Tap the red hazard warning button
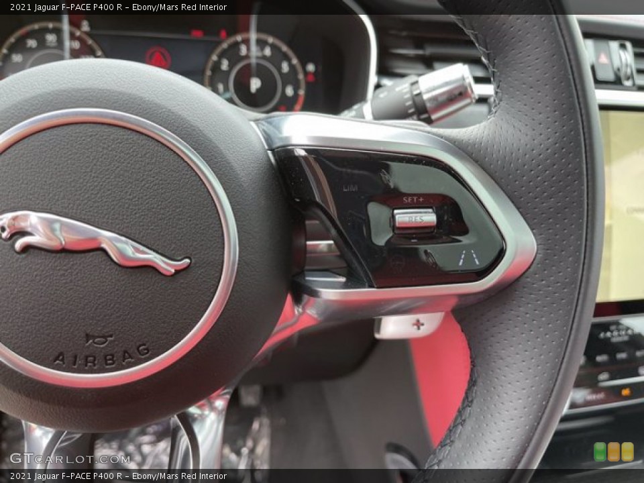The image size is (644, 483). pyautogui.click(x=603, y=59)
